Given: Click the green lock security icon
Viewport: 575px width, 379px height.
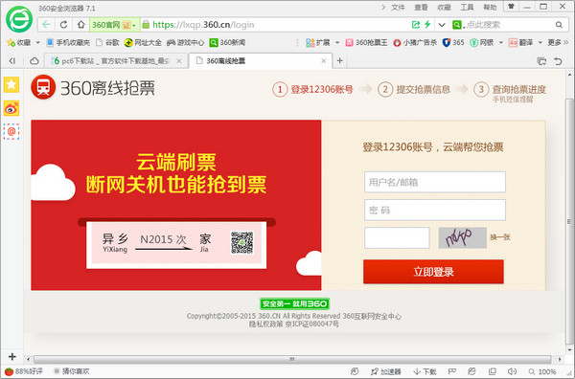Looking at the screenshot, I should pyautogui.click(x=146, y=25).
